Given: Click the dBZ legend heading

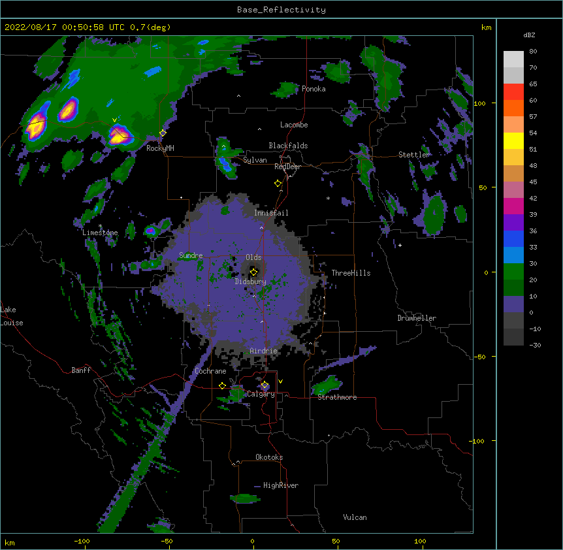Looking at the screenshot, I should [529, 35].
